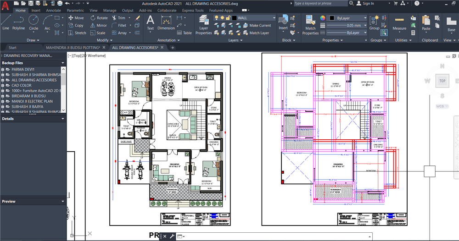Viewport: 459px width, 241px height.
Task: Click the Match Properties tool
Action: 310,25
